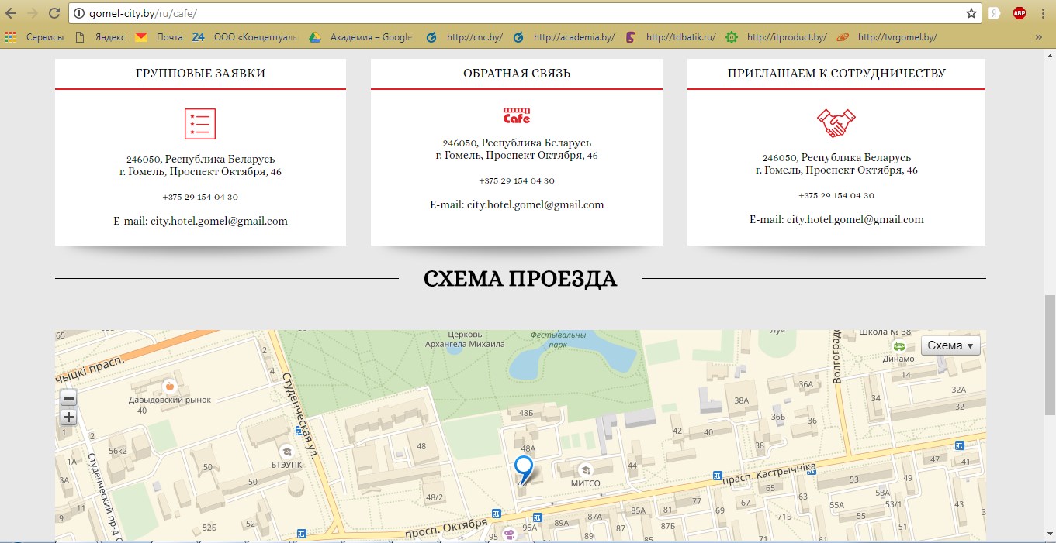Click the Cafe logo under Обратная связь
1056x543 pixels.
click(517, 116)
